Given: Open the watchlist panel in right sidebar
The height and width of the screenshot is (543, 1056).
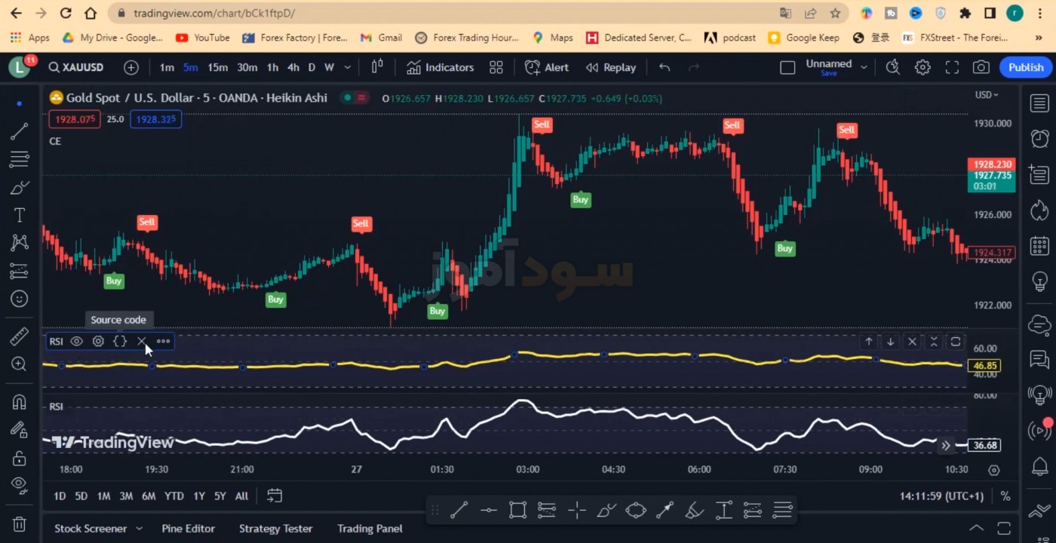Looking at the screenshot, I should [x=1039, y=103].
